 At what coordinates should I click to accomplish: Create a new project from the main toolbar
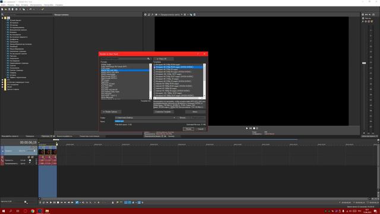(x=2, y=10)
